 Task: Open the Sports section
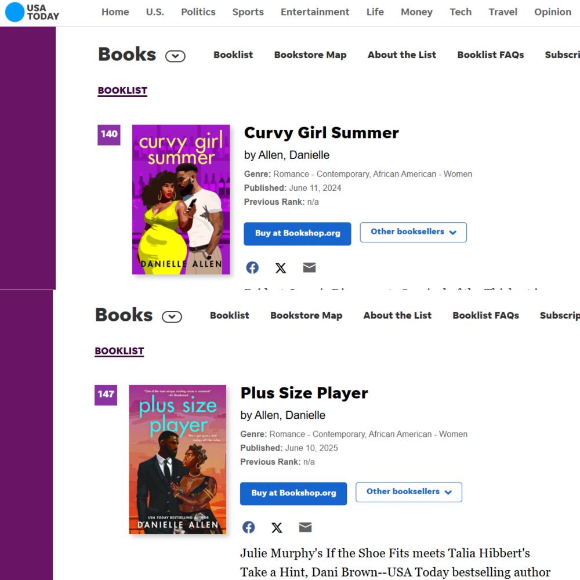point(248,12)
